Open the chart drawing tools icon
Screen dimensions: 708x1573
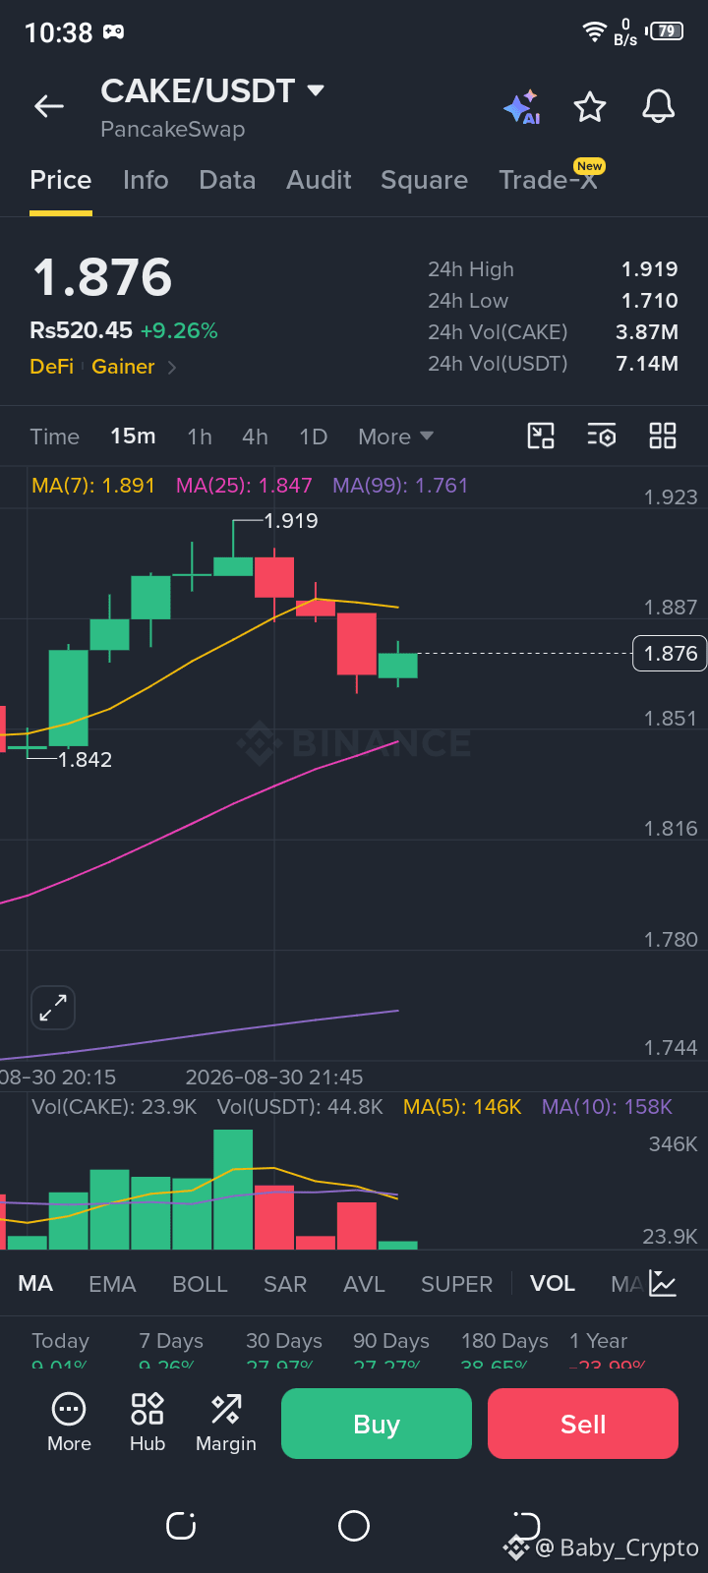coord(541,436)
